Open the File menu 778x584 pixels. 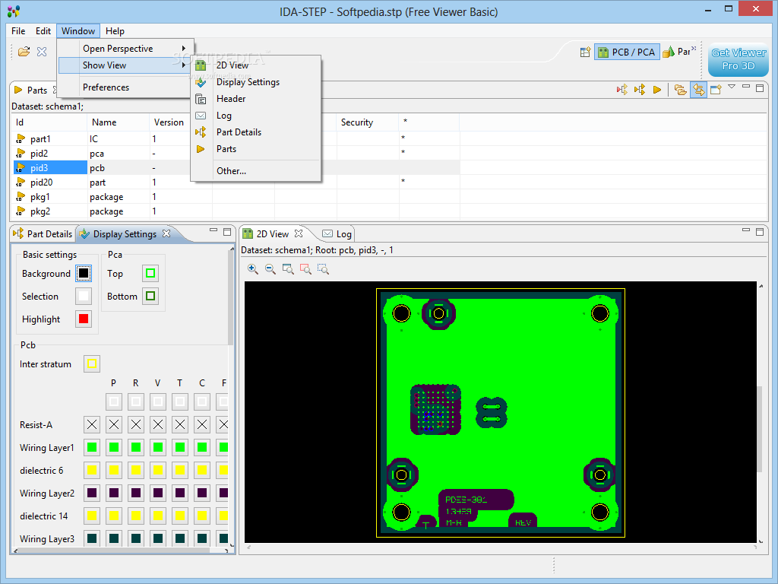[18, 30]
